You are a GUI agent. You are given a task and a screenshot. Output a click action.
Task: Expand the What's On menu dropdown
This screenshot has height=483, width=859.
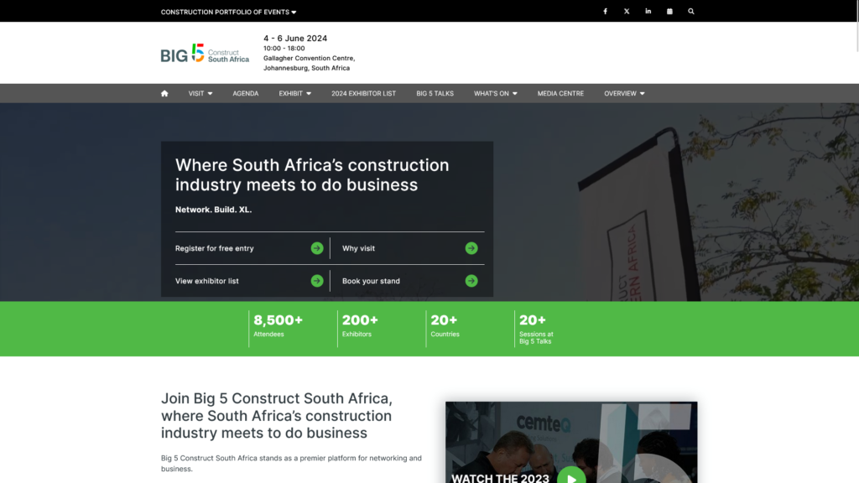pos(495,94)
